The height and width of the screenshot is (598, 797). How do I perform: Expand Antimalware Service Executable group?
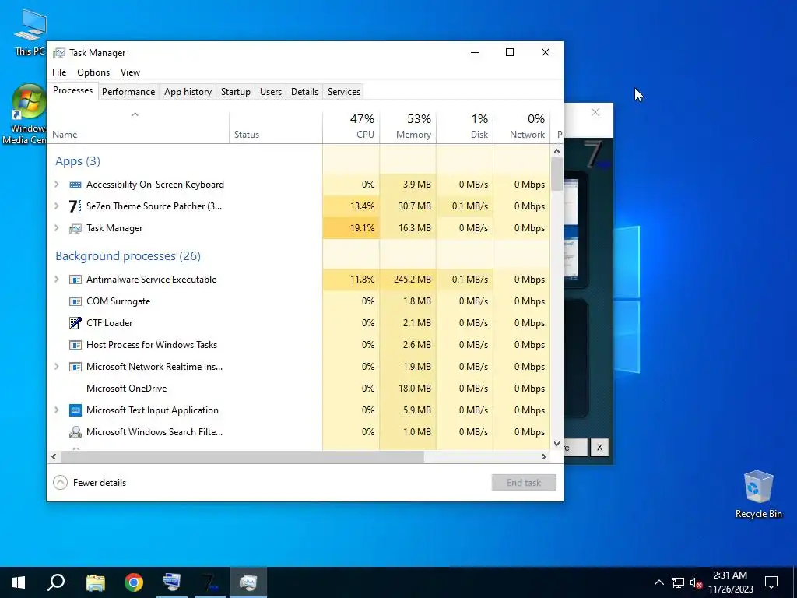(57, 280)
